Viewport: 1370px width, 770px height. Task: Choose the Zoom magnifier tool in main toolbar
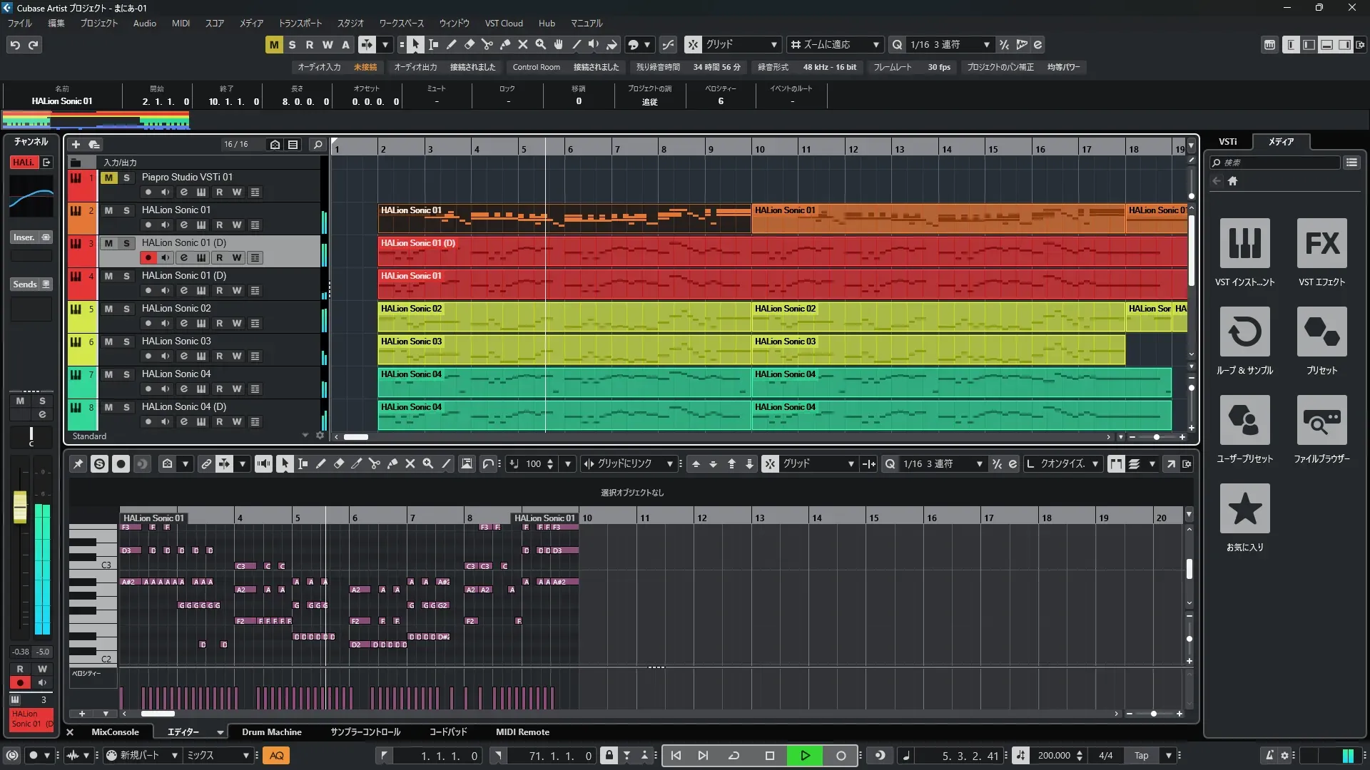[x=540, y=45]
